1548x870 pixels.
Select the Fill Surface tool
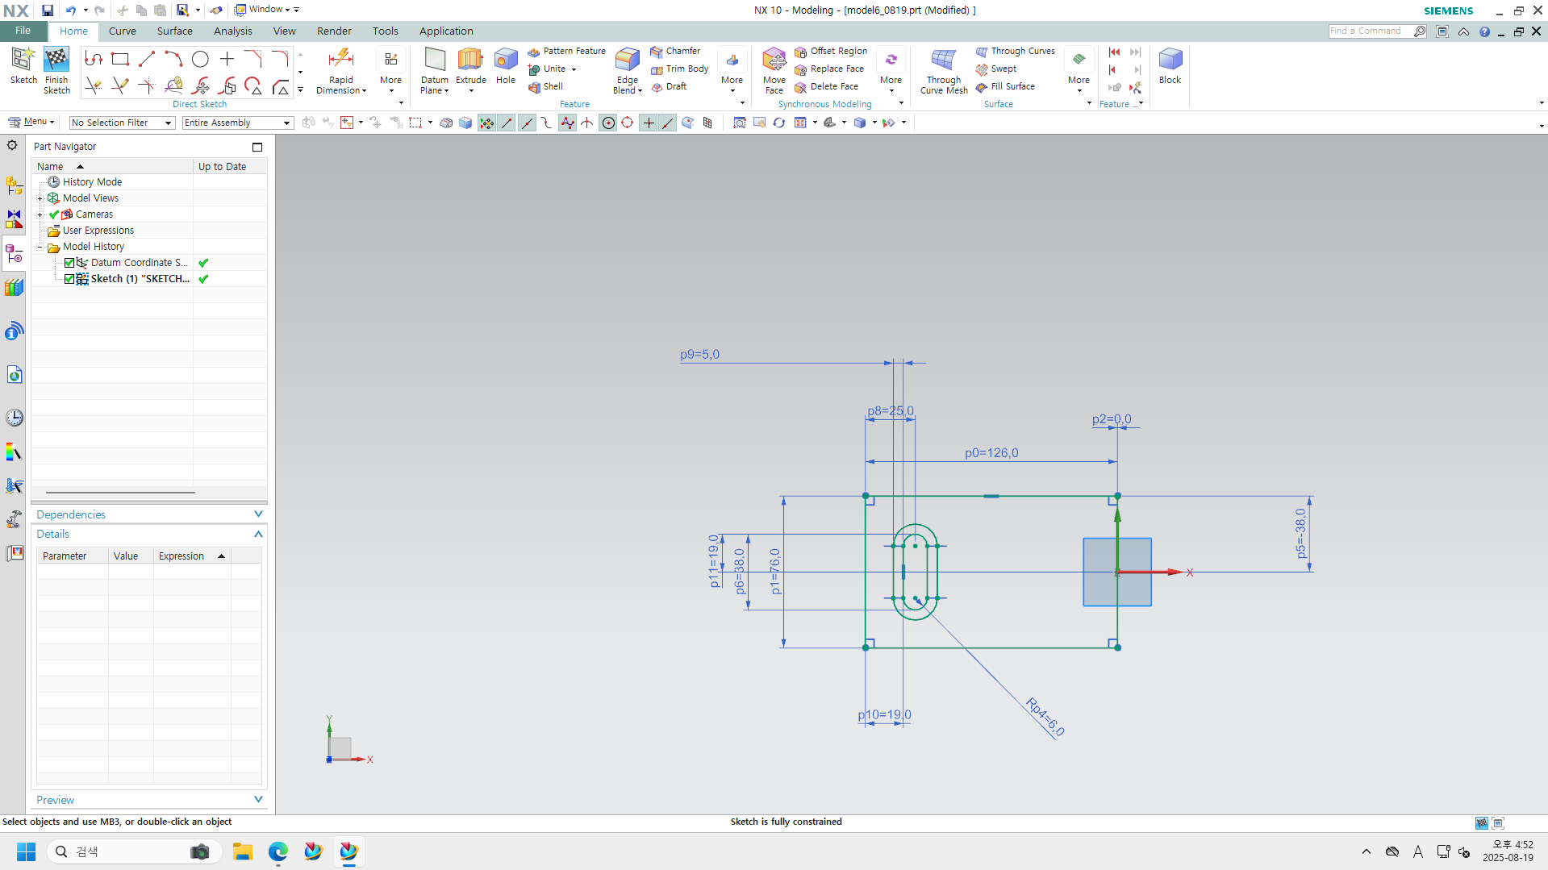pyautogui.click(x=1005, y=87)
